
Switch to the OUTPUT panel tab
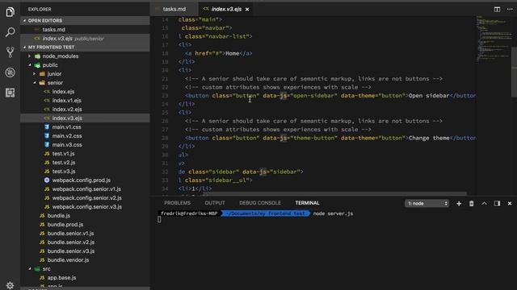[215, 203]
